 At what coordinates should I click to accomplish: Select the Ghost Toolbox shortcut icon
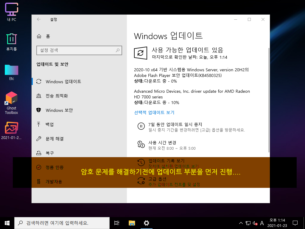point(12,103)
